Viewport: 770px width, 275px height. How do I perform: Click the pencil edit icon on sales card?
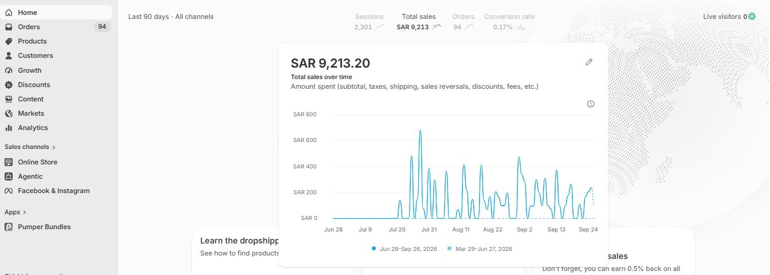pos(589,62)
